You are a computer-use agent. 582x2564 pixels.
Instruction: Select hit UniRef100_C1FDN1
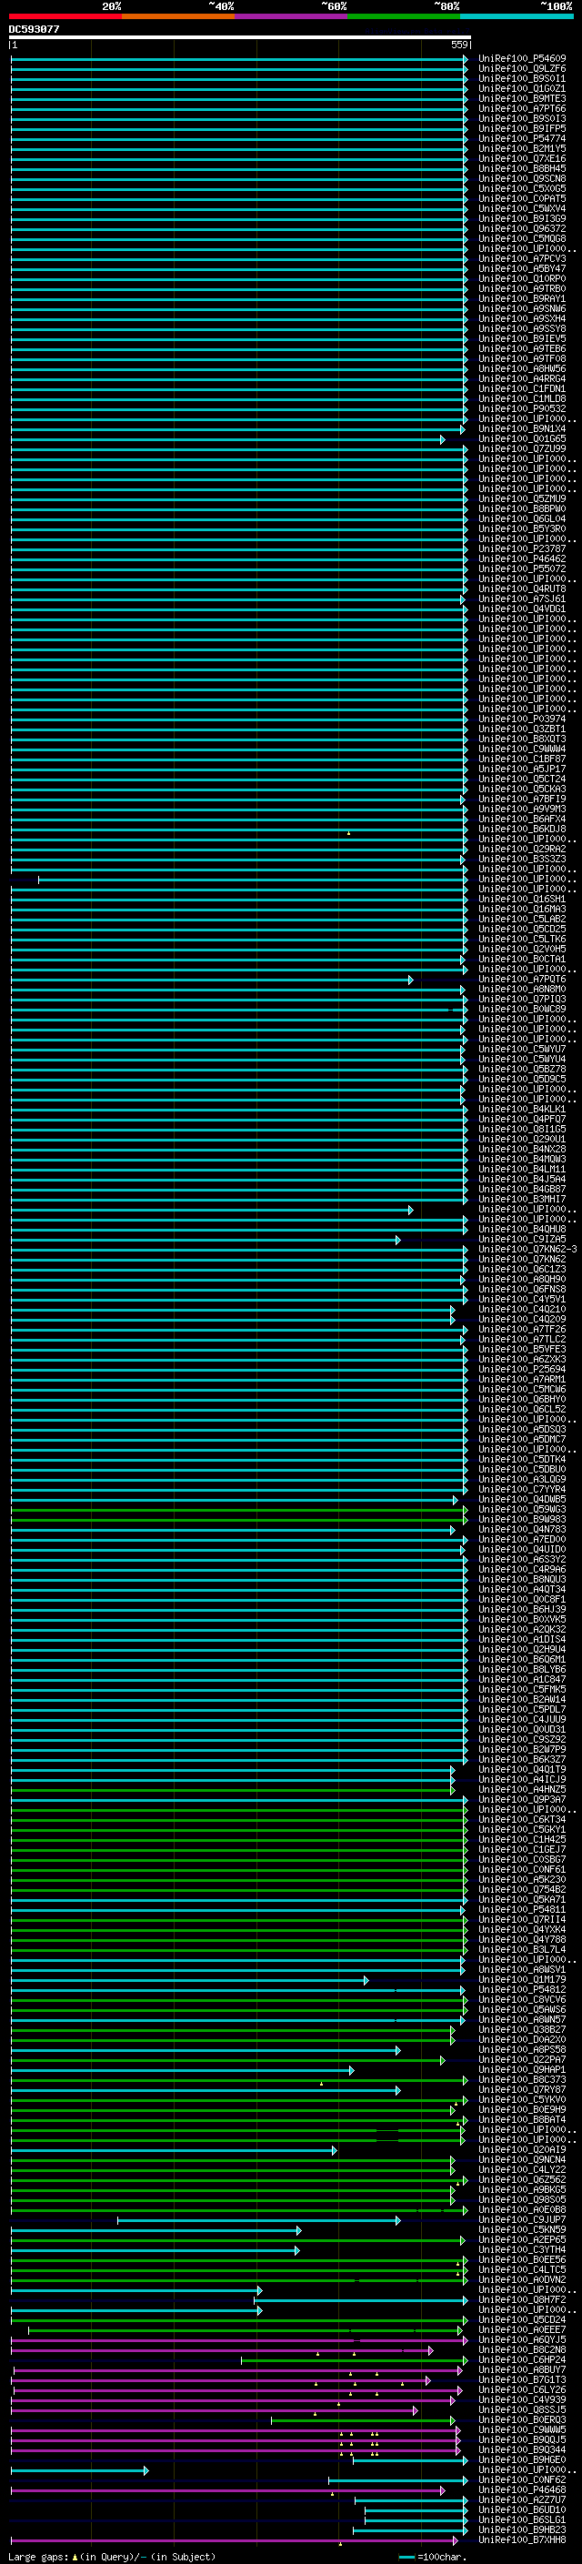tap(522, 389)
